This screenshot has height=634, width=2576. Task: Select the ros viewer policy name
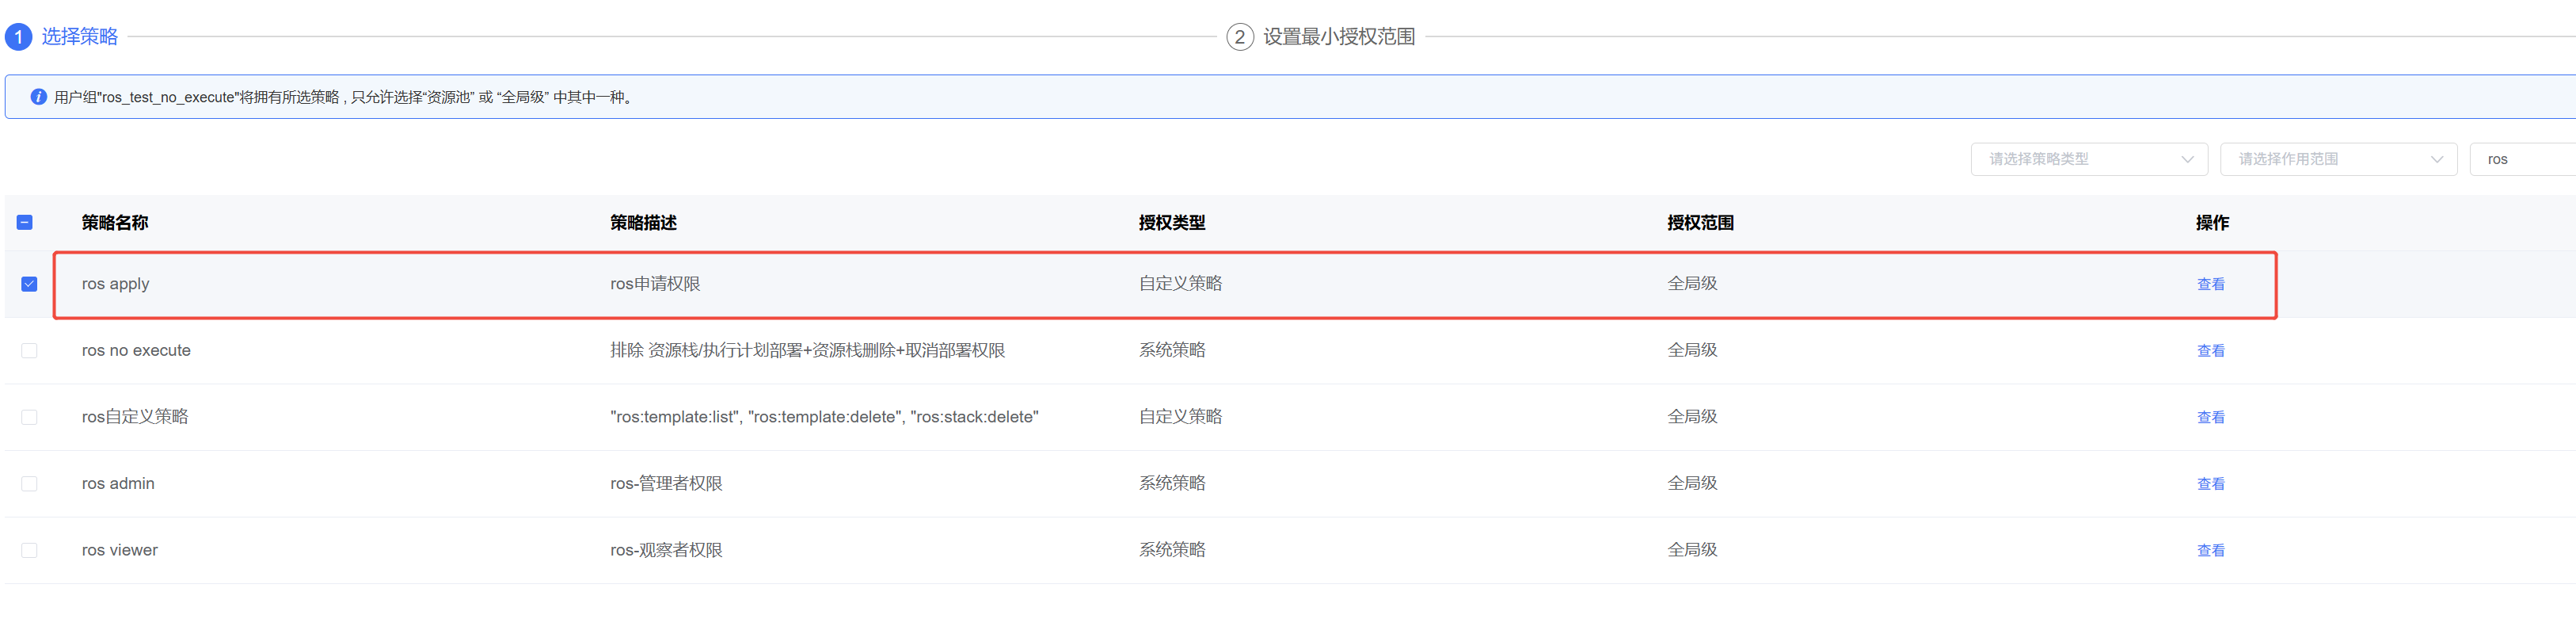120,550
